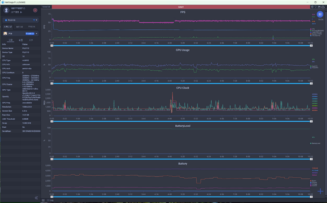Image resolution: width=327 pixels, height=203 pixels.
Task: Click the location pin icon in toolbar
Action: pyautogui.click(x=313, y=7)
